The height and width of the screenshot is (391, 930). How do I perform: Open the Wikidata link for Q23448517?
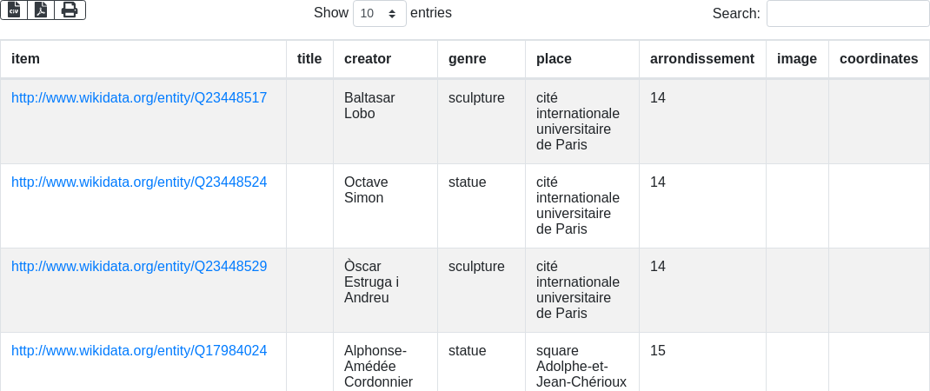point(139,98)
